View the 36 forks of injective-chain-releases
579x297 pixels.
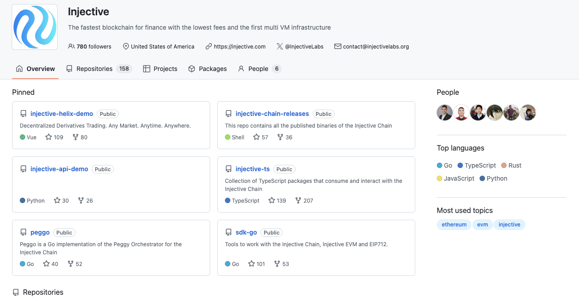285,137
